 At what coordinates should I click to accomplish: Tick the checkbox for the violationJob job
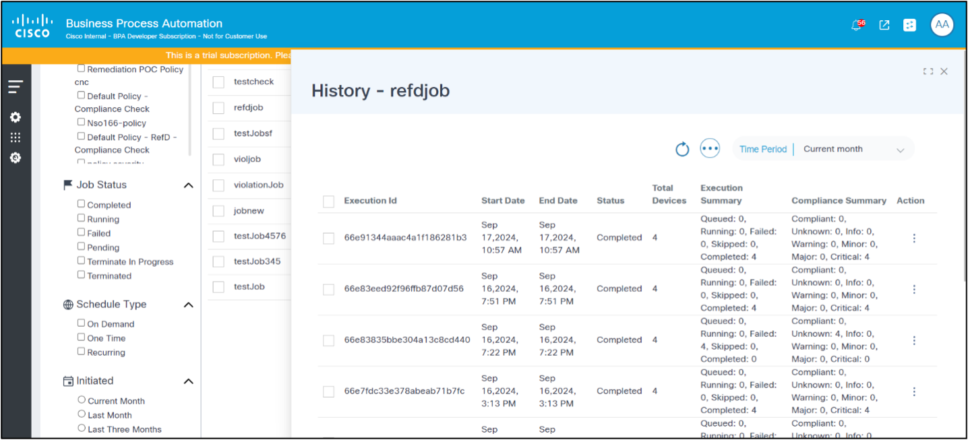(218, 185)
